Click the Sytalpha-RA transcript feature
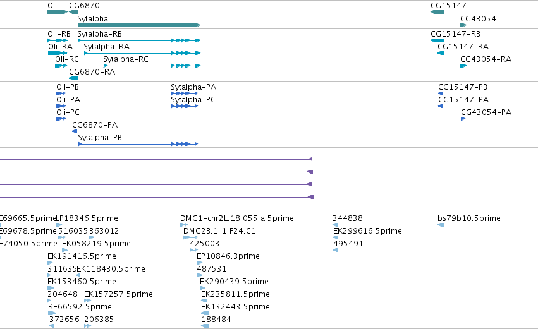 coord(142,53)
